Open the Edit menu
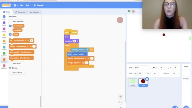The image size is (192, 108). [x=28, y=5]
